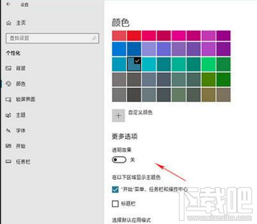Pick the light bright green swatch
Screen dimensions: 257x224
point(209,64)
